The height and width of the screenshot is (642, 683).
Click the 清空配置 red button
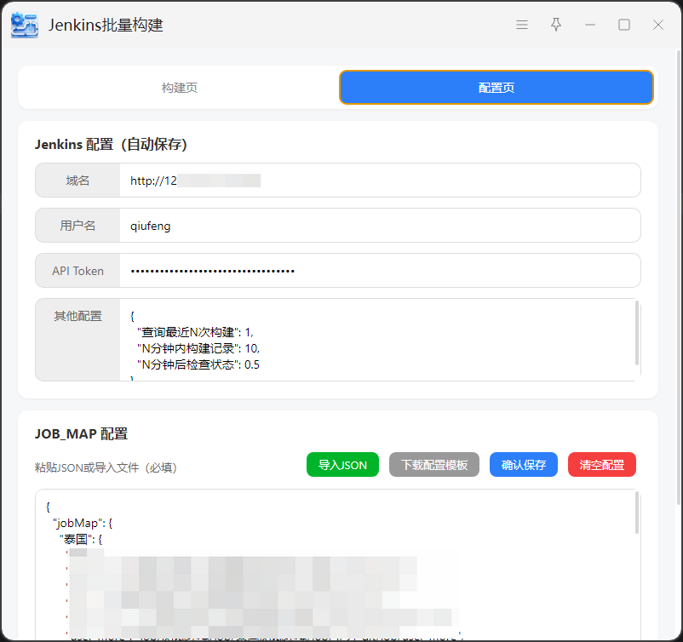coord(602,465)
